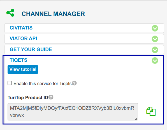The width and height of the screenshot is (167, 130).
Task: Select the TIQETS channel heading
Action: tap(18, 60)
